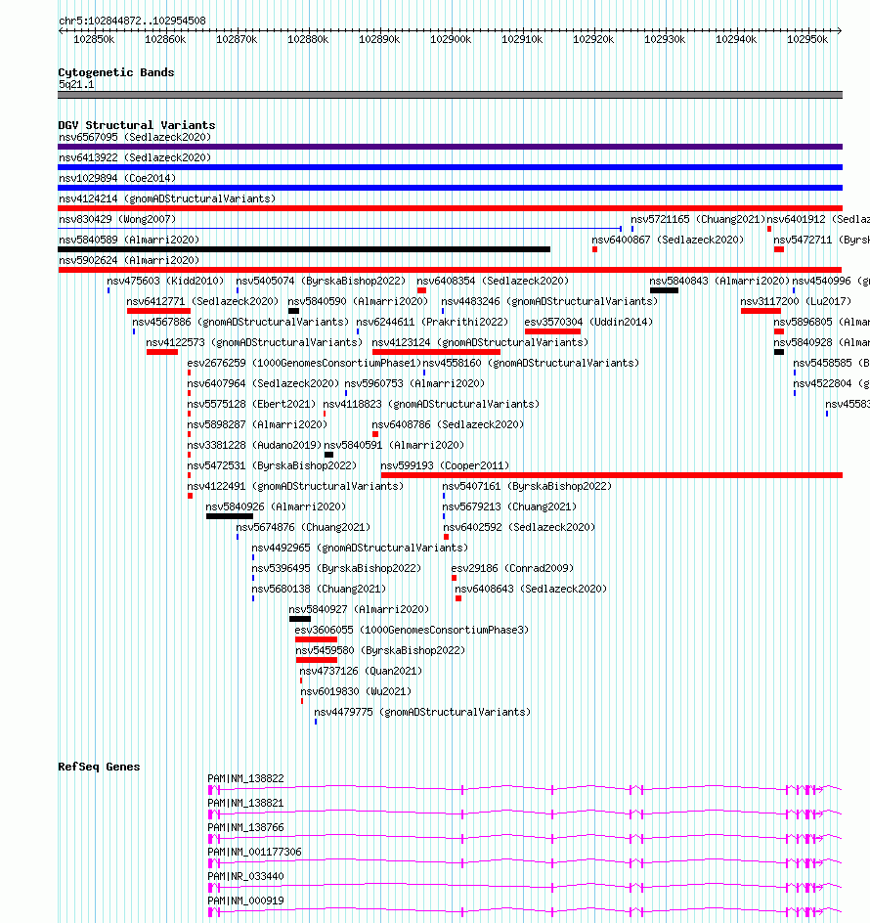Click the nsv6408354 (Sedlazeck2020) label
The height and width of the screenshot is (923, 870).
tap(493, 281)
